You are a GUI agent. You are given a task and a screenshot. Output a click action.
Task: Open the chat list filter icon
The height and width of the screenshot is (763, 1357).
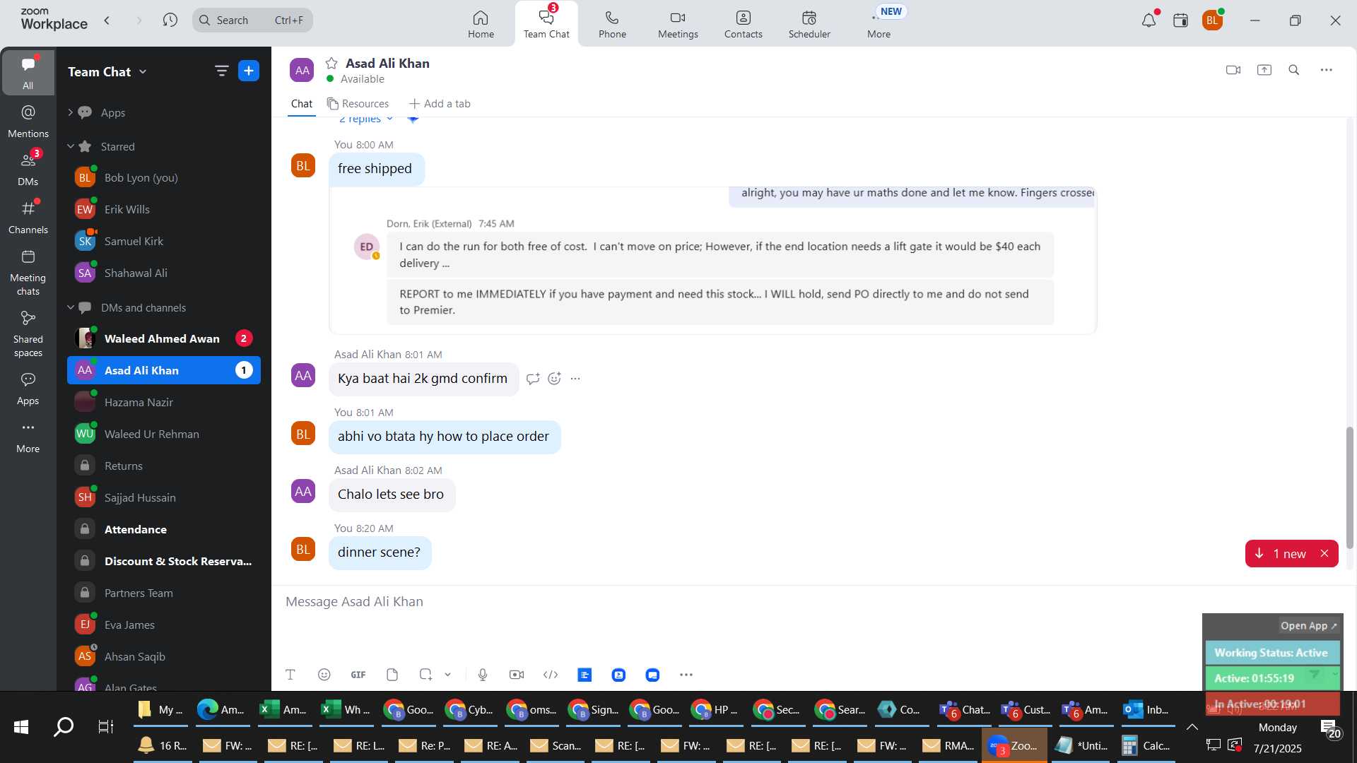[x=221, y=71]
